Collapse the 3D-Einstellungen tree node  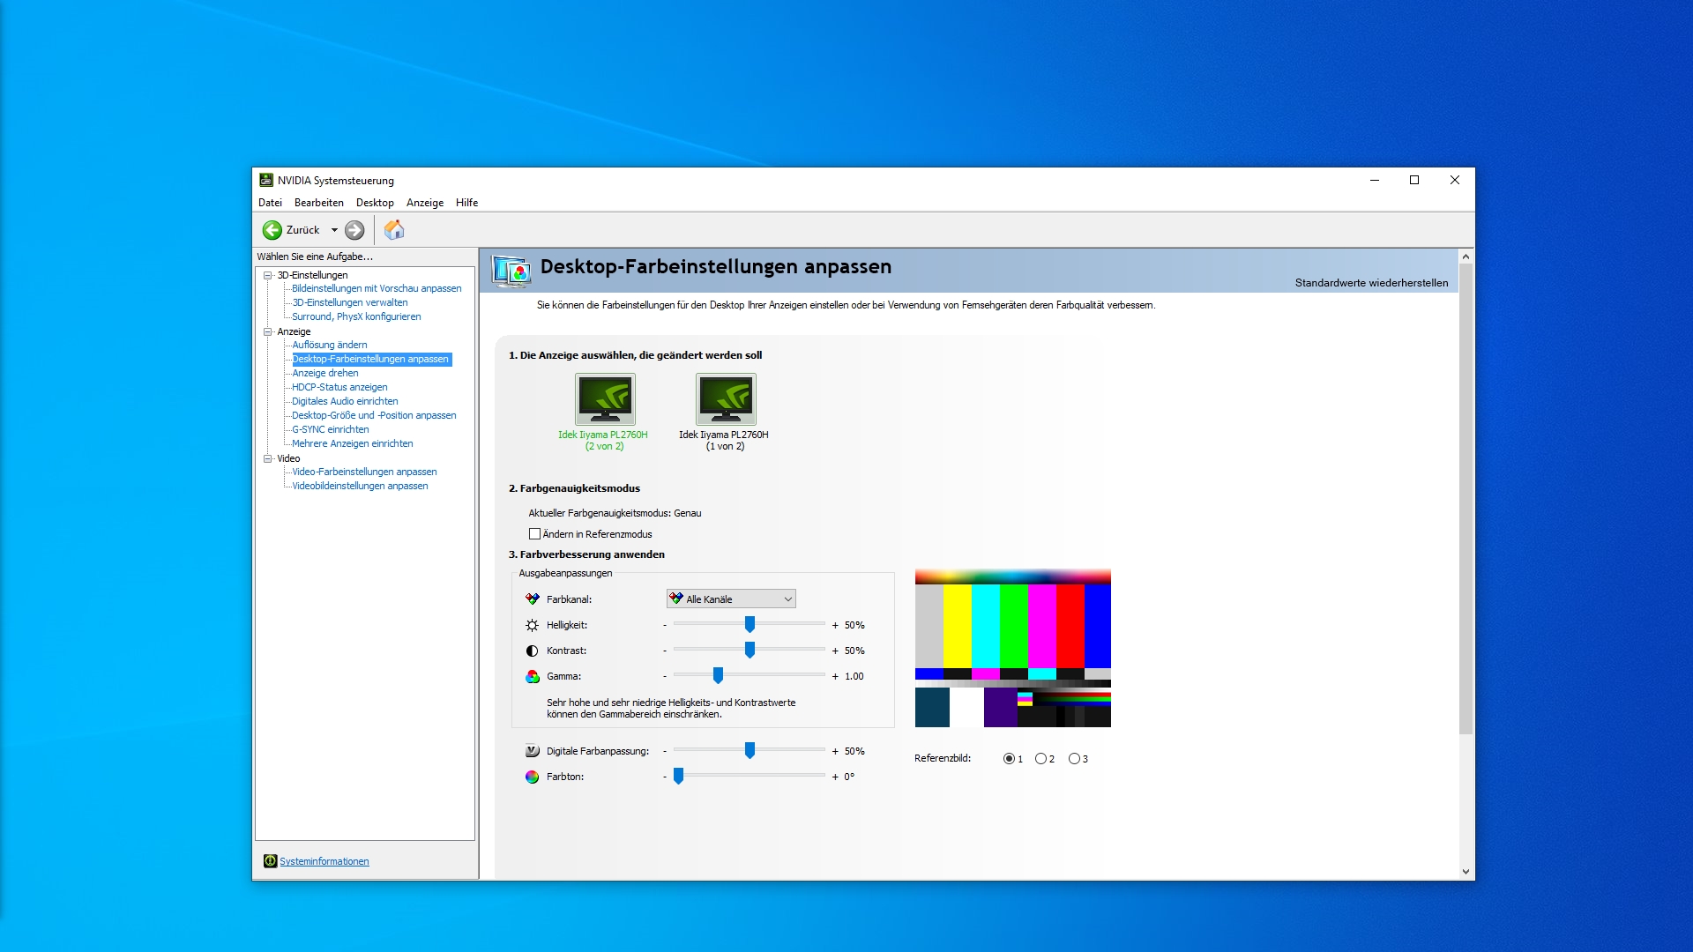268,275
